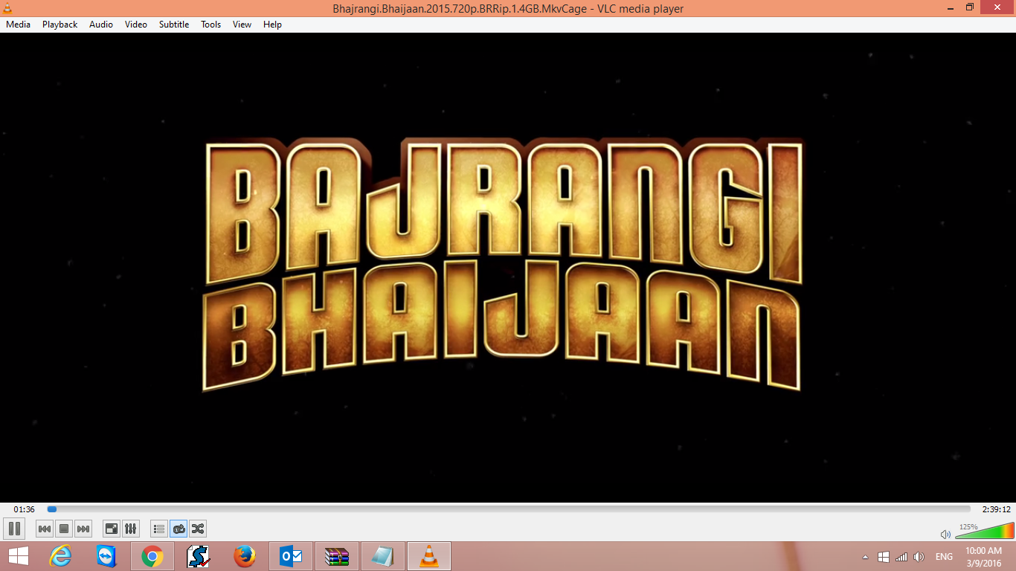
Task: Open the Tools menu
Action: tap(211, 25)
